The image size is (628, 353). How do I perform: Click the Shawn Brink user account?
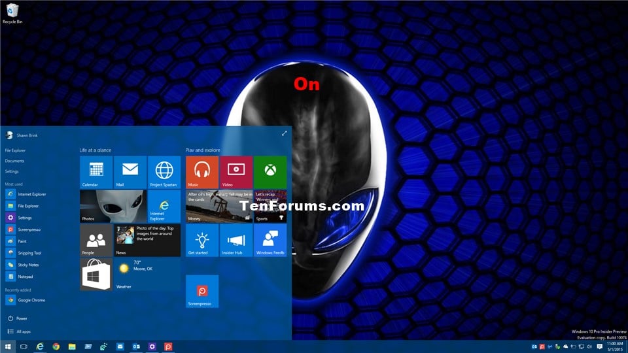22,135
